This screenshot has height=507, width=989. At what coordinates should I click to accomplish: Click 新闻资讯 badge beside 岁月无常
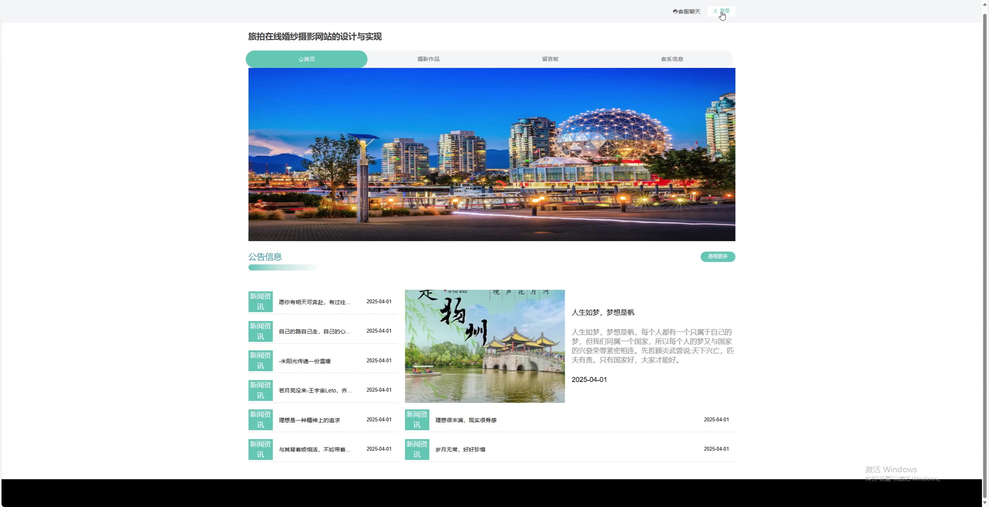[417, 449]
